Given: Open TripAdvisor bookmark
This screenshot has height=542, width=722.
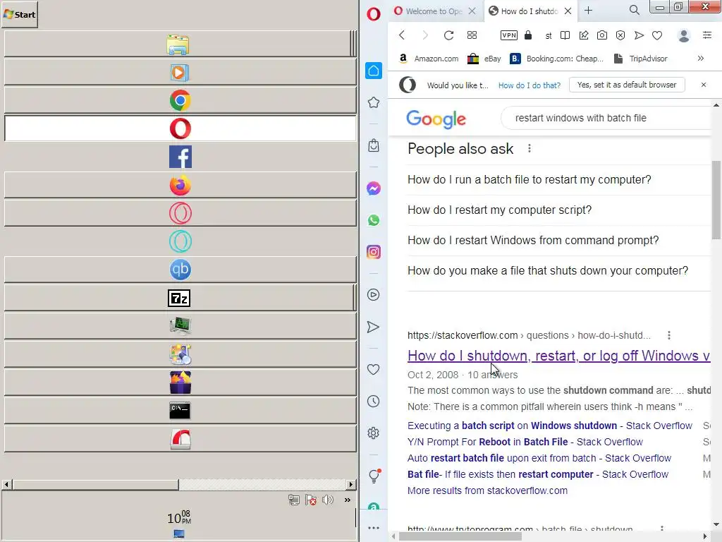Looking at the screenshot, I should (640, 59).
